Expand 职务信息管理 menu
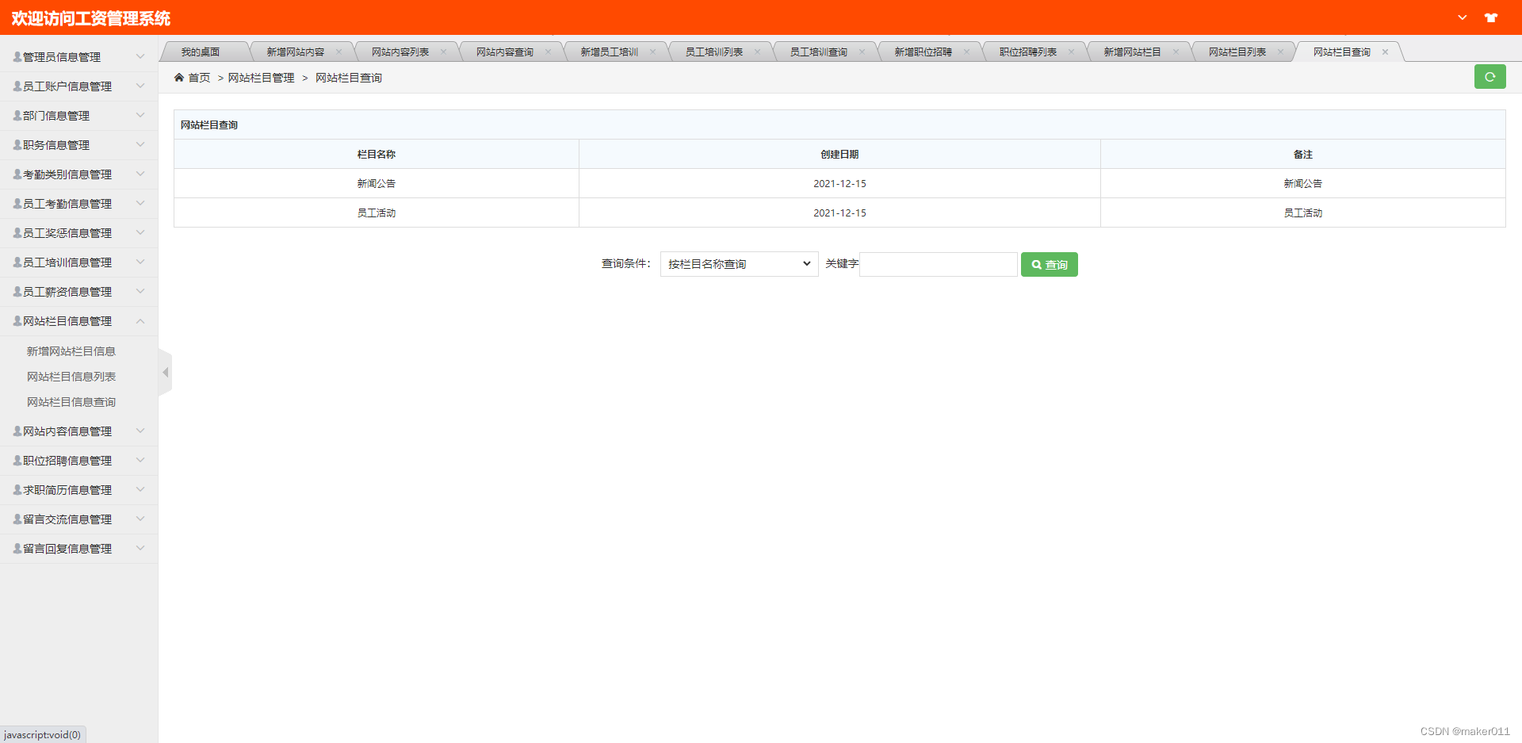This screenshot has width=1522, height=743. pyautogui.click(x=78, y=145)
